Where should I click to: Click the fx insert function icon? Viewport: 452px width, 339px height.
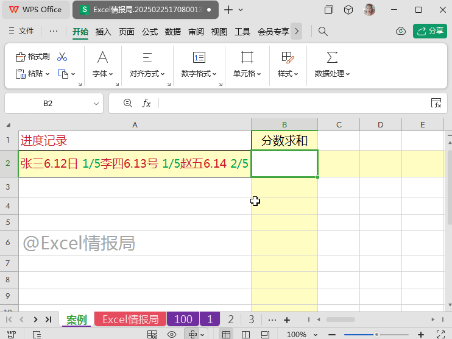pyautogui.click(x=146, y=104)
